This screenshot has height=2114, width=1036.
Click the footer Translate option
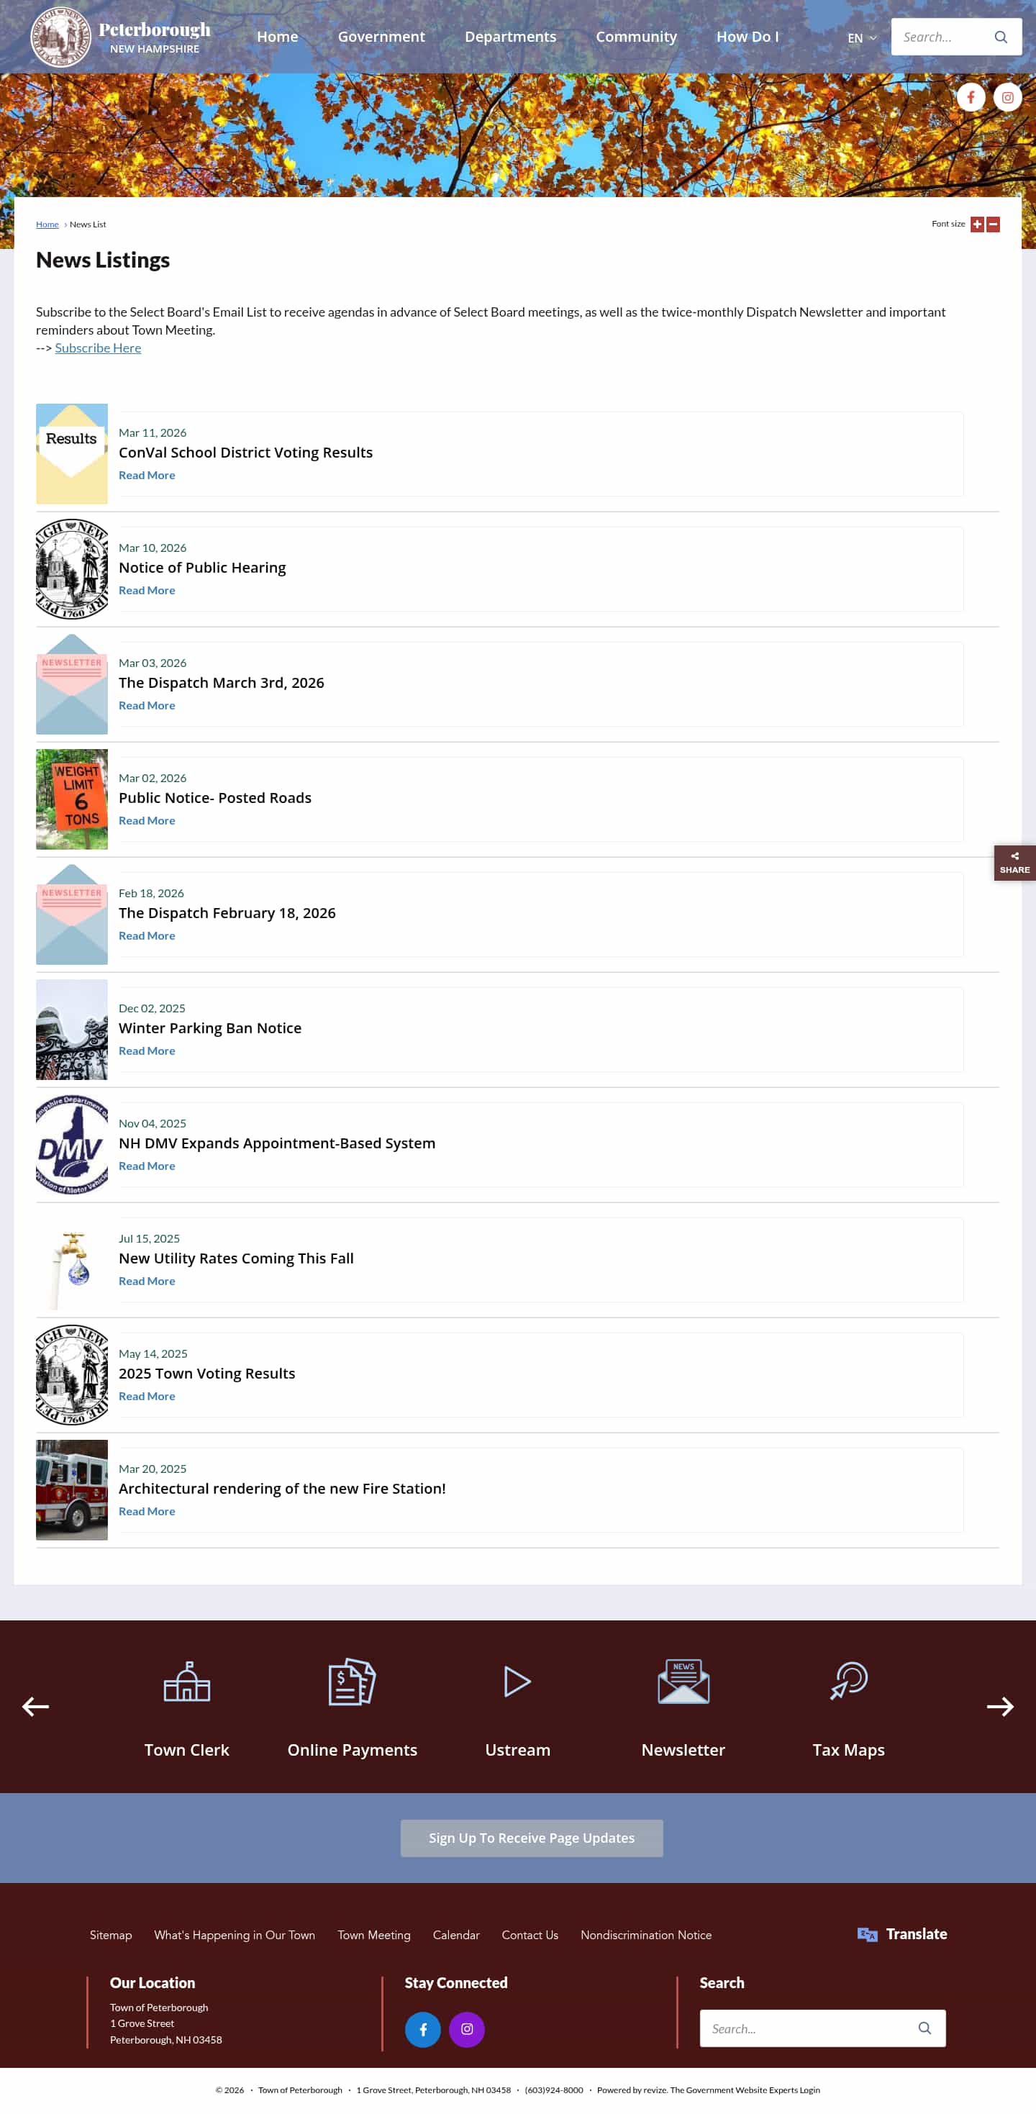click(901, 1933)
